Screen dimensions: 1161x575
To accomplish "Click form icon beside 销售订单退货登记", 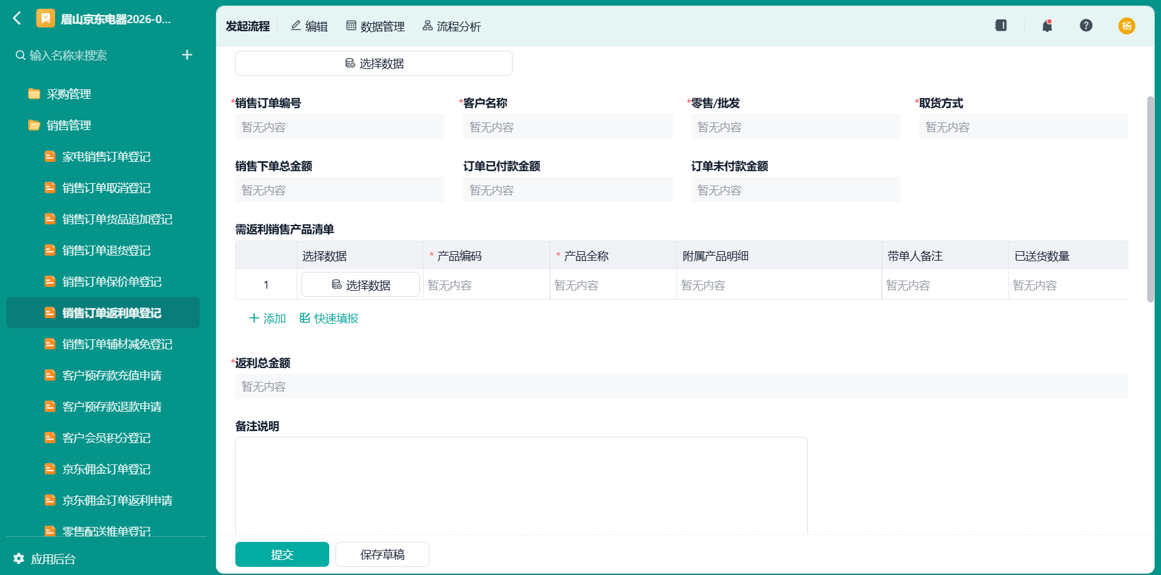I will (50, 250).
